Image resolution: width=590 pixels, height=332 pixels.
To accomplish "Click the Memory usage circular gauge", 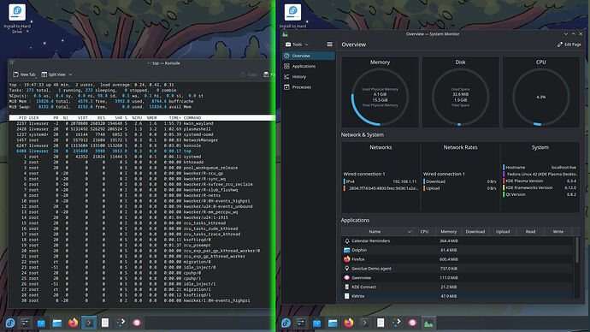I will (x=380, y=97).
